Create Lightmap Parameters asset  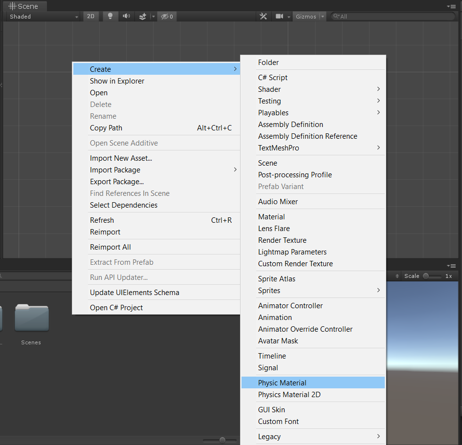pos(313,252)
